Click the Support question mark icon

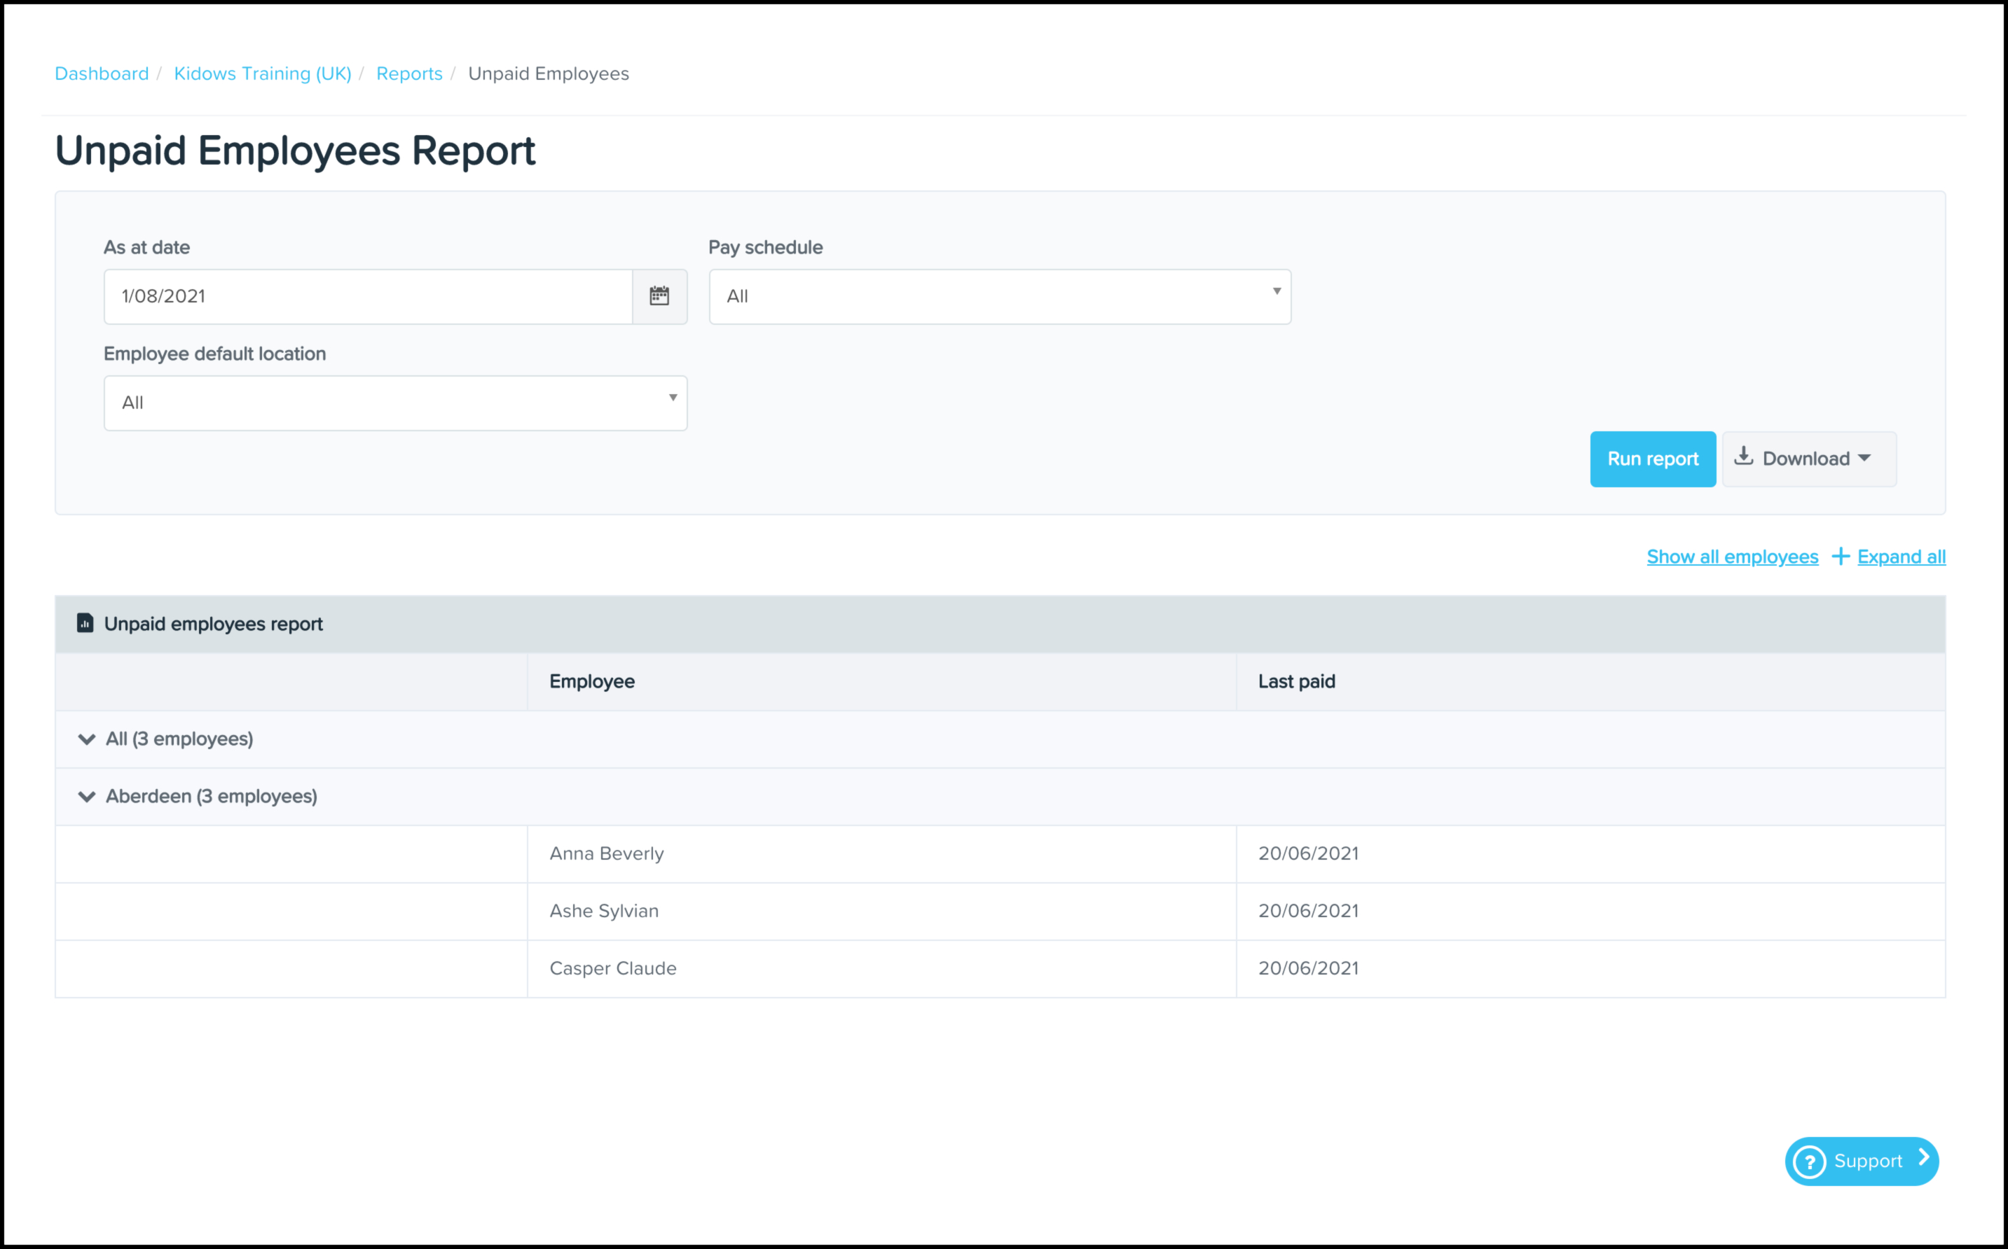pyautogui.click(x=1810, y=1161)
